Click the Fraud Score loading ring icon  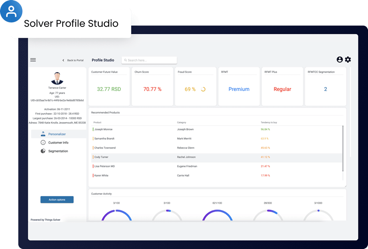click(x=203, y=89)
